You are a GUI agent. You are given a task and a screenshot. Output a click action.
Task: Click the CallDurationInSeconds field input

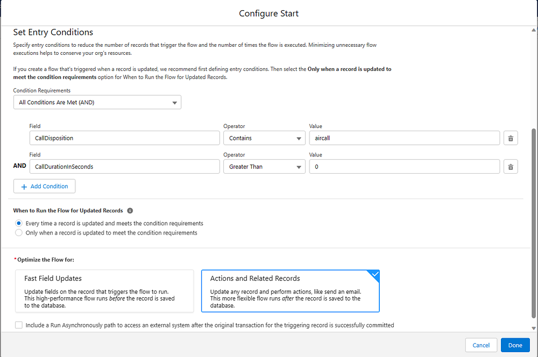pyautogui.click(x=124, y=167)
